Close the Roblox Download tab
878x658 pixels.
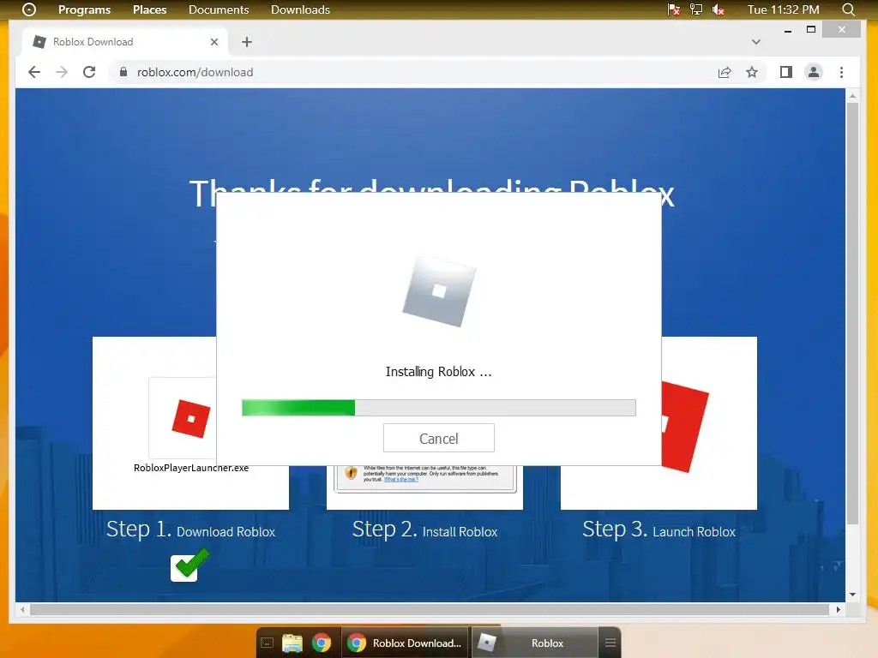(x=213, y=42)
